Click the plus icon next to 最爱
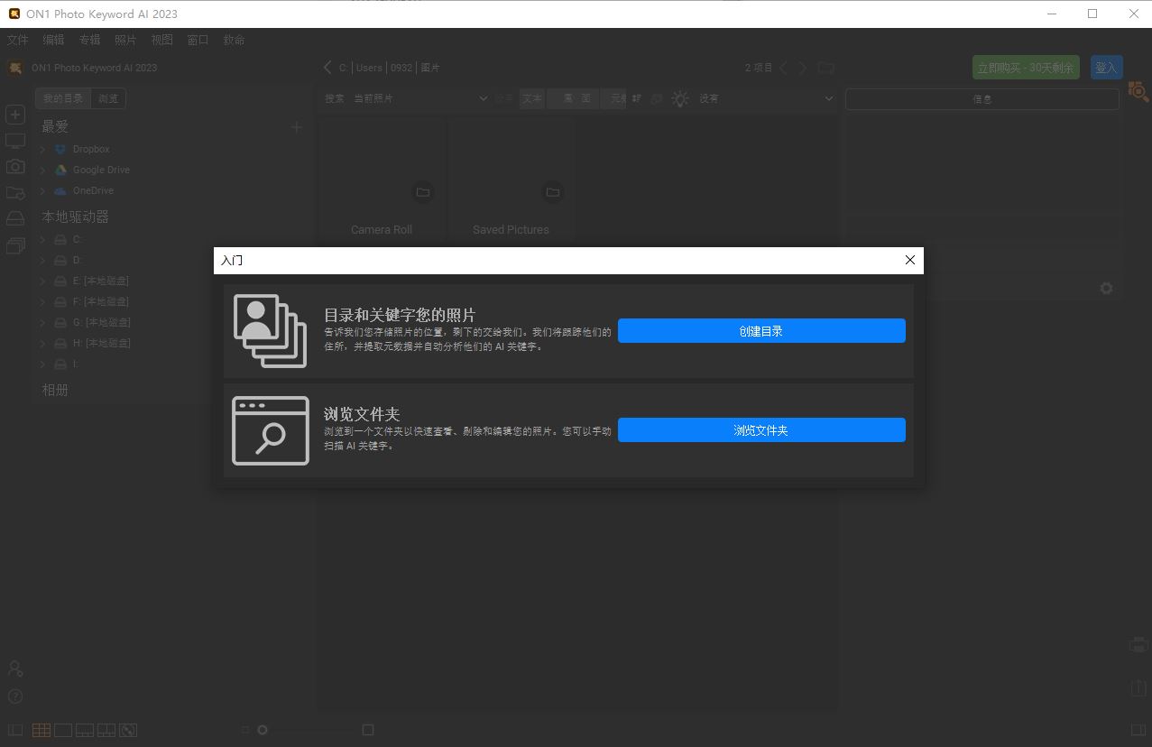The image size is (1152, 747). pyautogui.click(x=296, y=127)
